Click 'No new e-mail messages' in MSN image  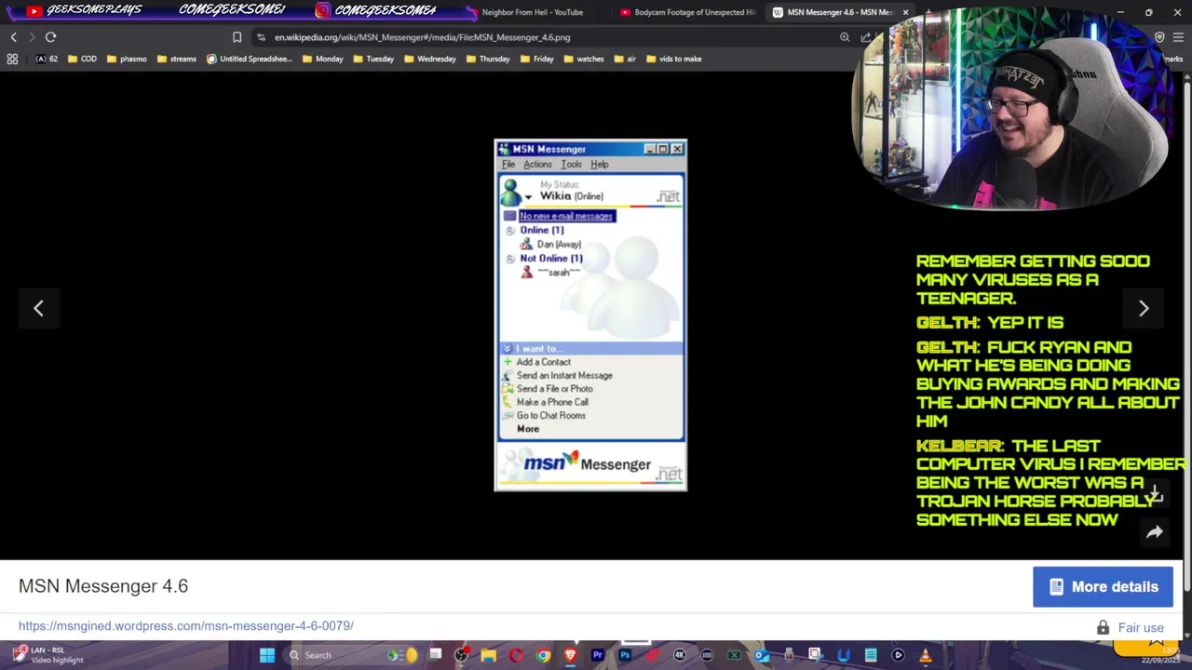pos(566,217)
